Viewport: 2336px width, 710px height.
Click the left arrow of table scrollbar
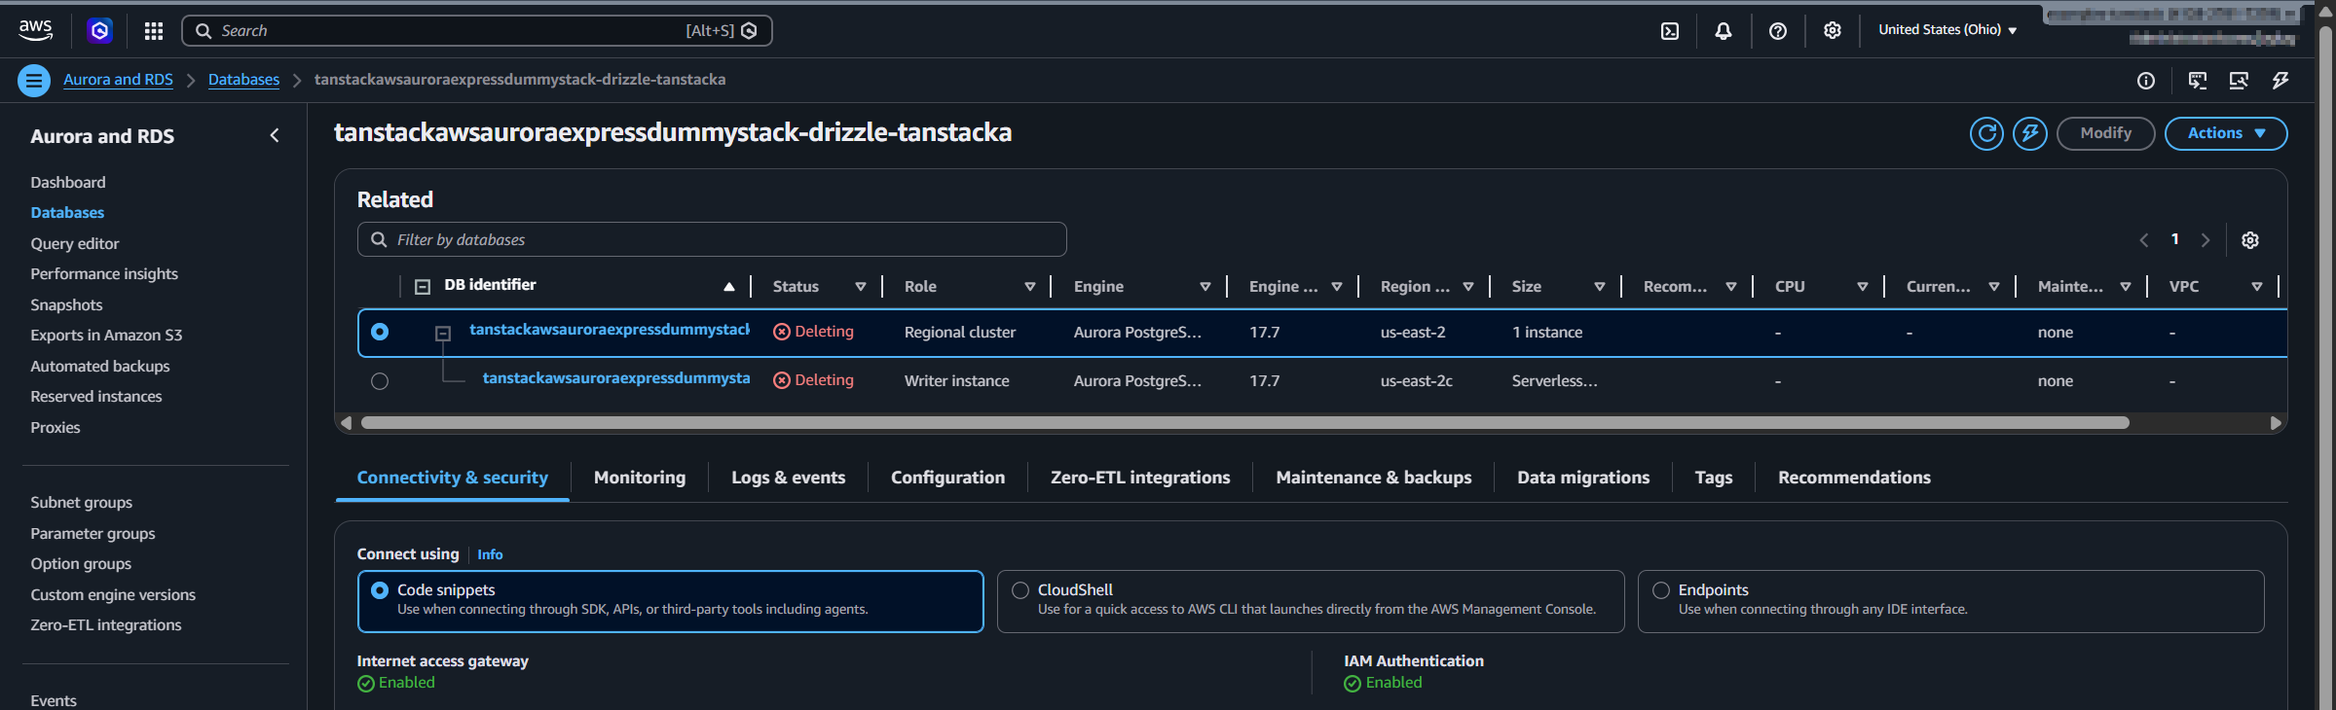[346, 423]
